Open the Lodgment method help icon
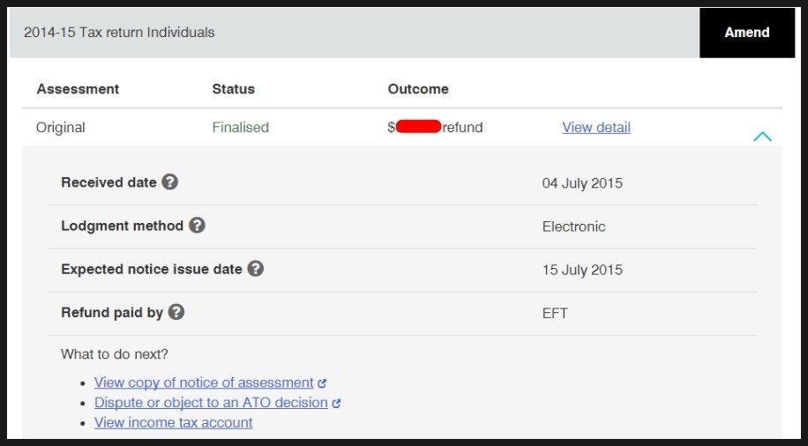808x446 pixels. point(197,225)
